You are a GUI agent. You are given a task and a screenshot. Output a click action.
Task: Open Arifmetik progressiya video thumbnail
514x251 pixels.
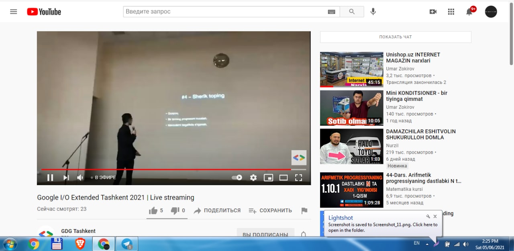tap(351, 190)
